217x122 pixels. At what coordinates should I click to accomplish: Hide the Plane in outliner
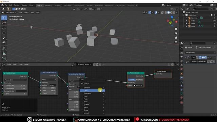point(214,26)
